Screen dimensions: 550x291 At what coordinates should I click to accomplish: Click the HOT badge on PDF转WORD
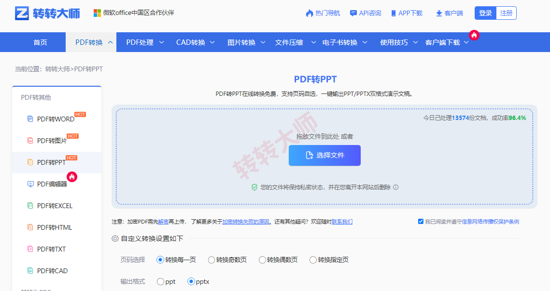80,115
